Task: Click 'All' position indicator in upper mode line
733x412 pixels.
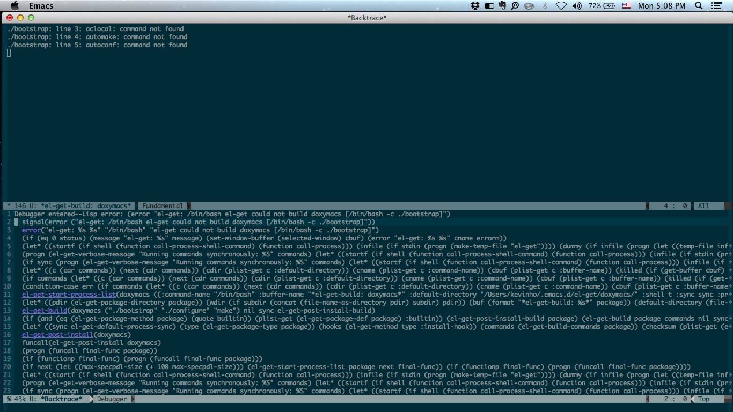Action: click(703, 205)
